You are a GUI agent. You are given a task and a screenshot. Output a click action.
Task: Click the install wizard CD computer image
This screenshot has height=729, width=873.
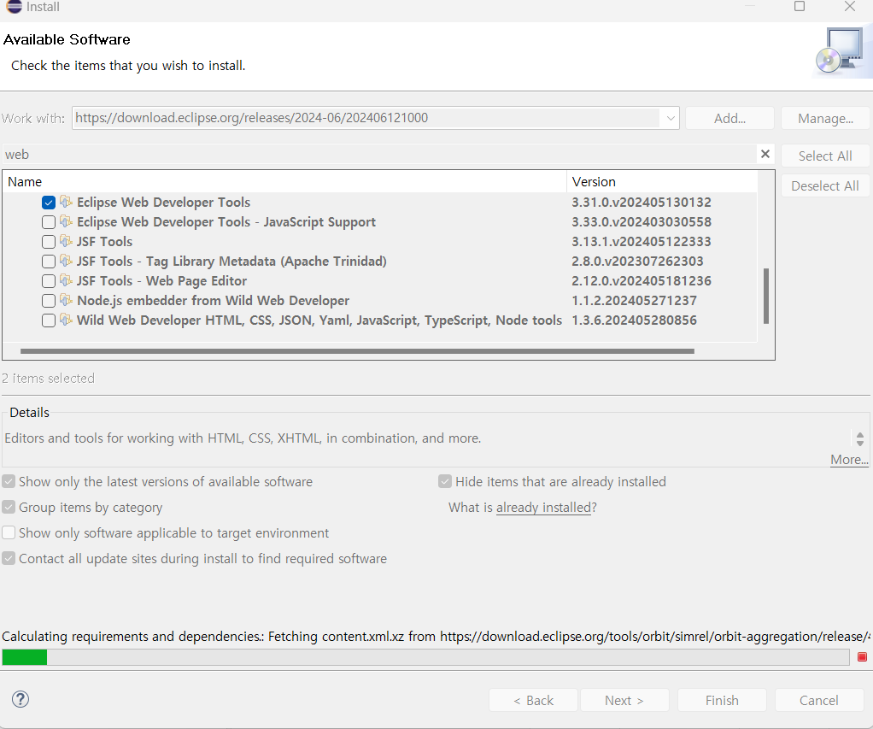coord(841,52)
